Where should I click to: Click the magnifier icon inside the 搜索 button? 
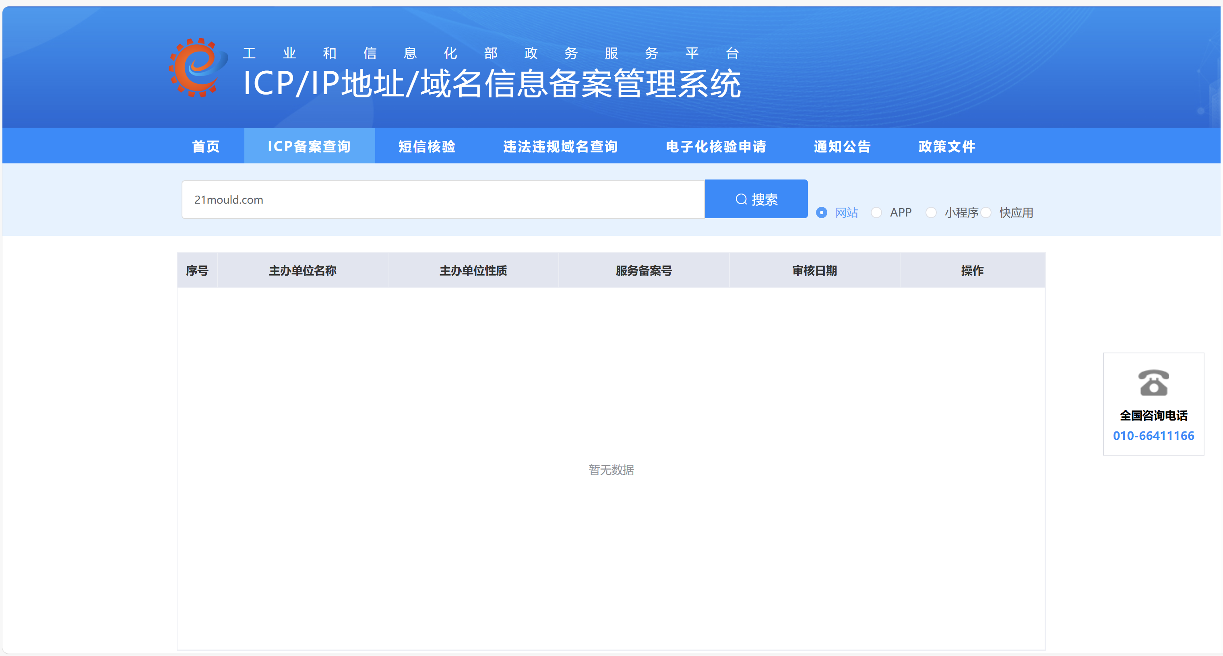coord(742,199)
